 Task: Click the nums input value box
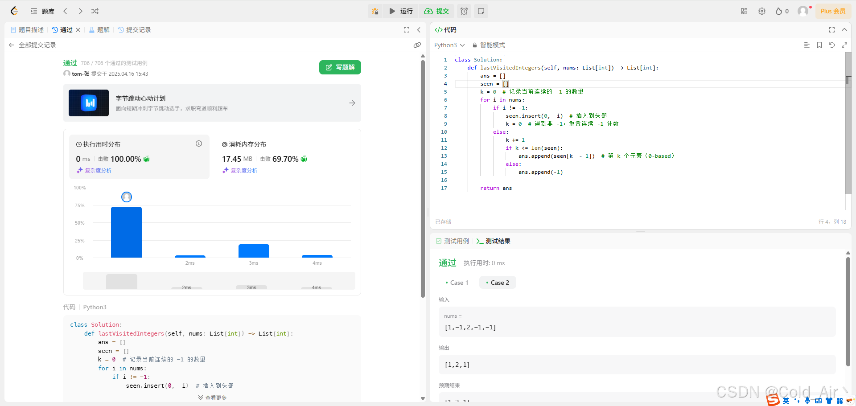pyautogui.click(x=637, y=322)
